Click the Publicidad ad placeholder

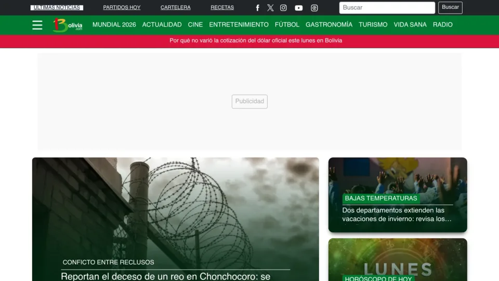pyautogui.click(x=249, y=101)
